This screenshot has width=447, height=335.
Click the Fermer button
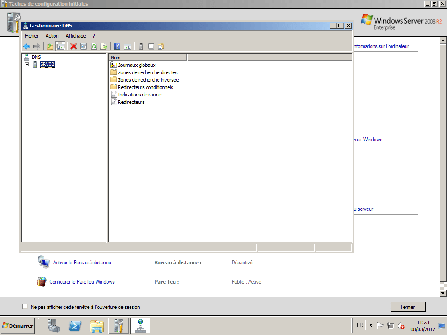tap(407, 307)
